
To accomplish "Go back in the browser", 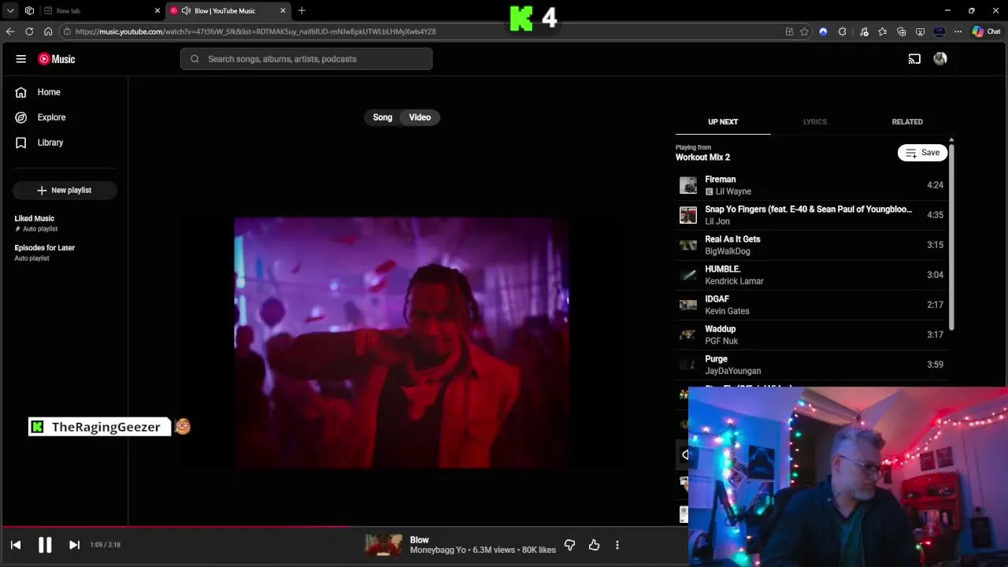I will (x=10, y=31).
